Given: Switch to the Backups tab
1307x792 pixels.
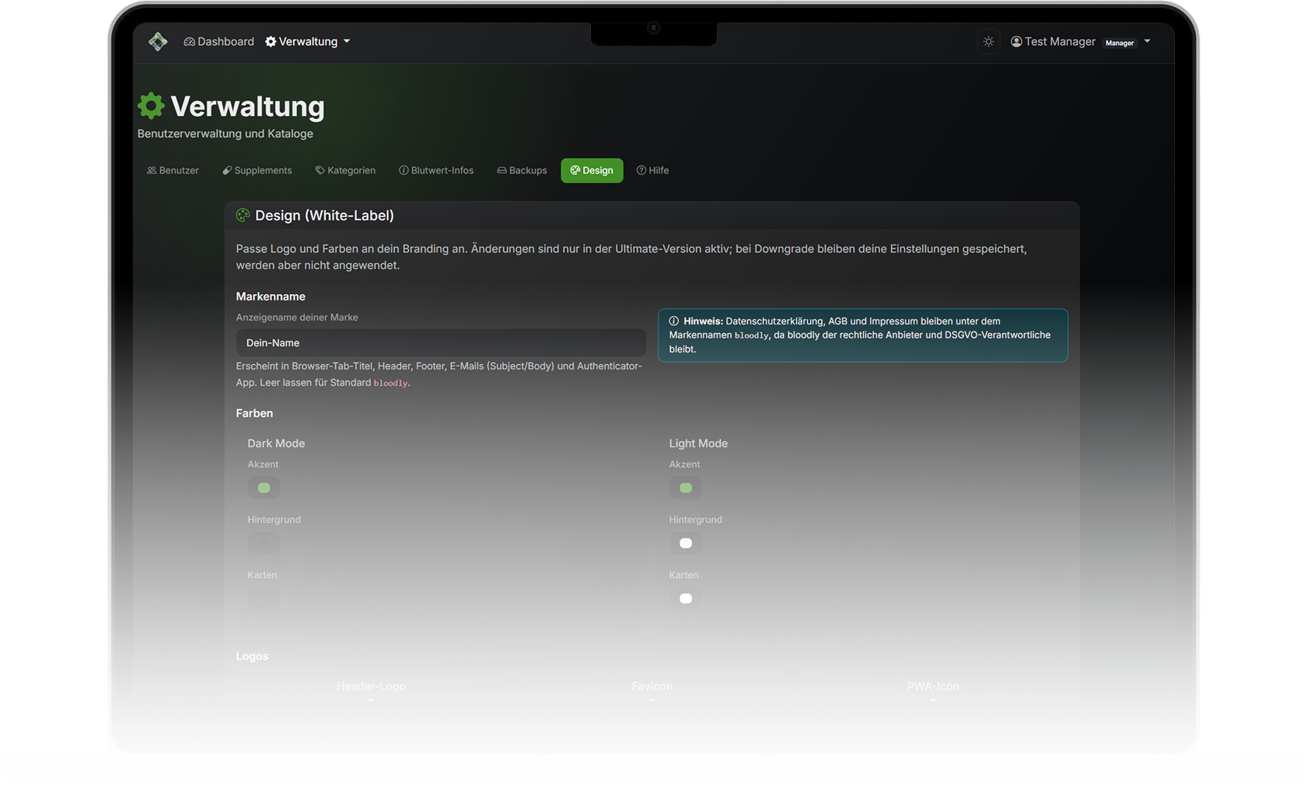Looking at the screenshot, I should [x=522, y=170].
